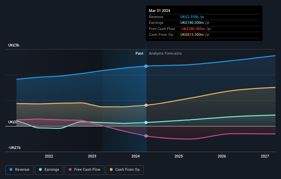Toggle the Revenue series legend button
This screenshot has height=179, width=281.
click(x=20, y=170)
